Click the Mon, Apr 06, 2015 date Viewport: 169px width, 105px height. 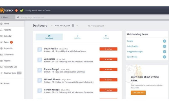pyautogui.click(x=63, y=26)
